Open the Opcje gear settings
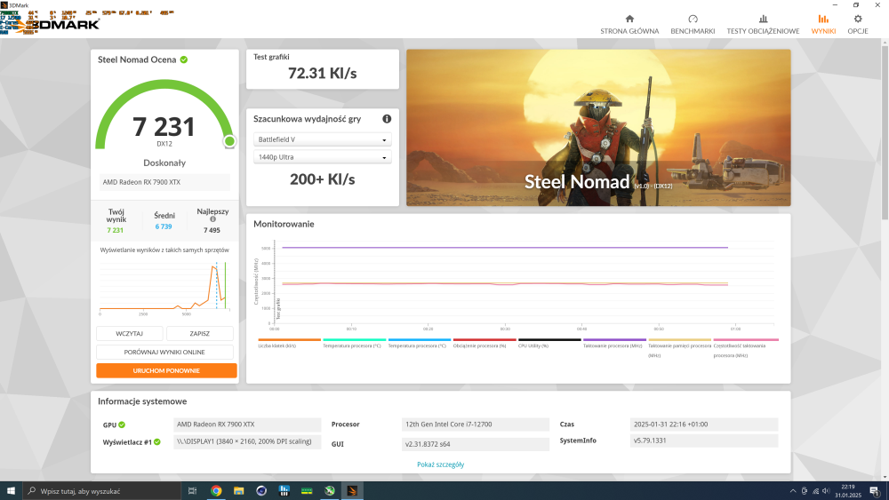This screenshot has height=500, width=889. 857,23
